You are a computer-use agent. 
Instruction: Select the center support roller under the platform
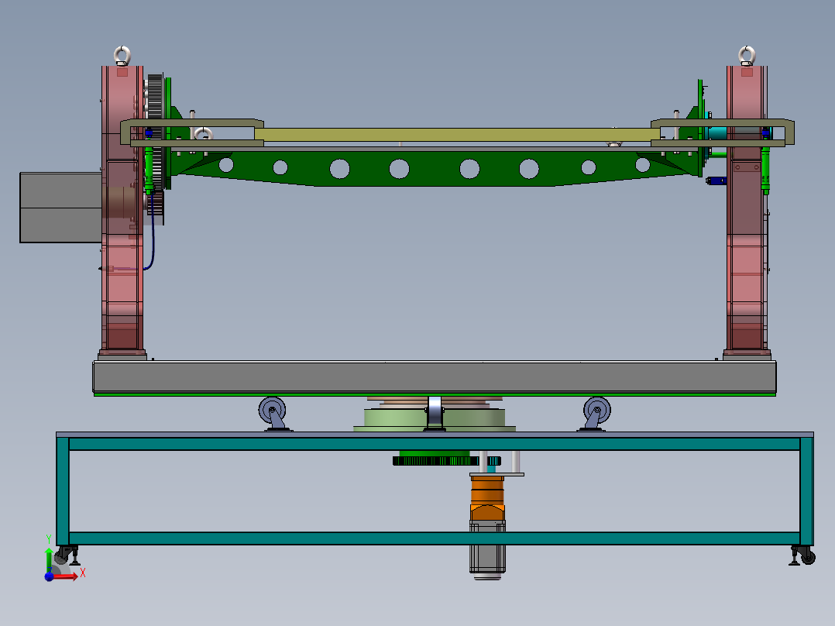click(x=435, y=414)
